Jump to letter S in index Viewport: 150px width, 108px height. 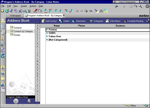click(x=38, y=79)
